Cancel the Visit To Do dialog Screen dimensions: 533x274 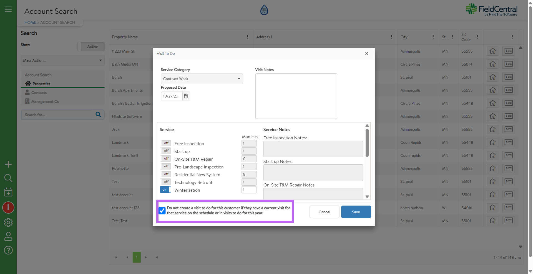point(324,212)
